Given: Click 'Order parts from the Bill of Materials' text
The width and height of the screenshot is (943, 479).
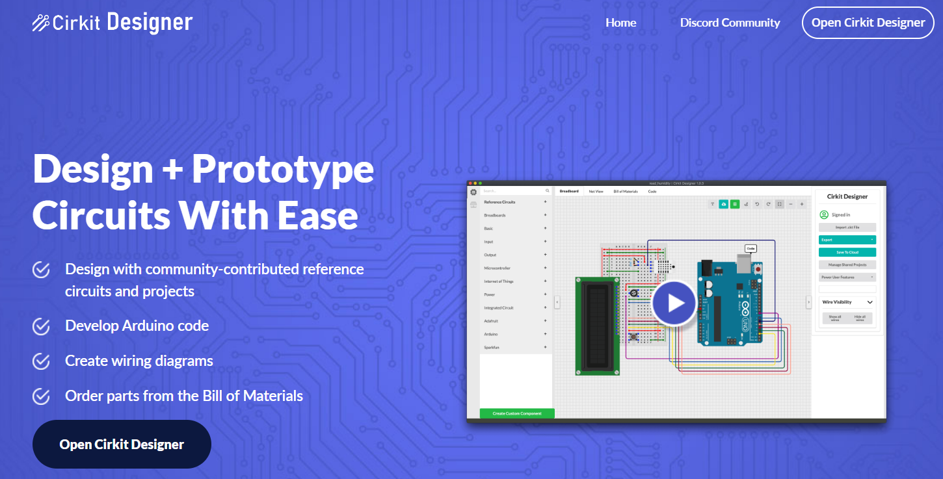Looking at the screenshot, I should click(x=184, y=395).
